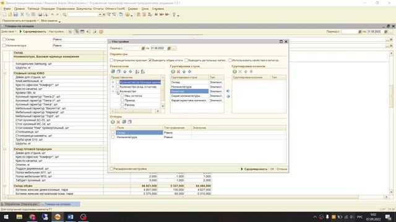Add row grouping with green plus icon

(x=173, y=72)
